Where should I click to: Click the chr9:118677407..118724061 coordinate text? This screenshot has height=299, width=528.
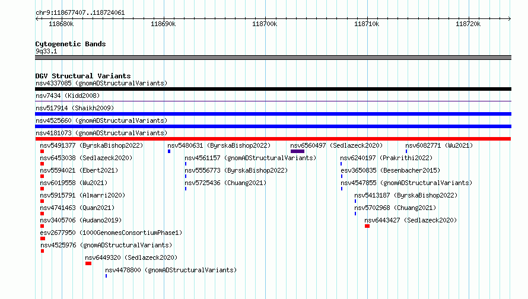80,13
